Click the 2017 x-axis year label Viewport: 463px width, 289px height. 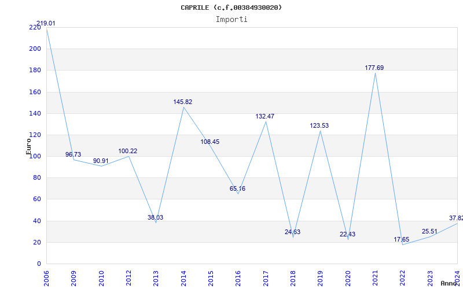tap(266, 279)
